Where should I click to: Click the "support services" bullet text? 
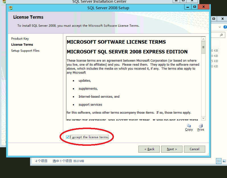click(x=90, y=105)
